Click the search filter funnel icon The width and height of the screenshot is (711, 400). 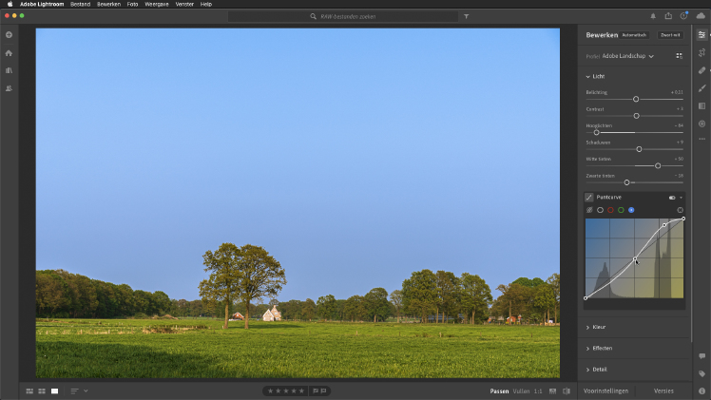pos(466,16)
